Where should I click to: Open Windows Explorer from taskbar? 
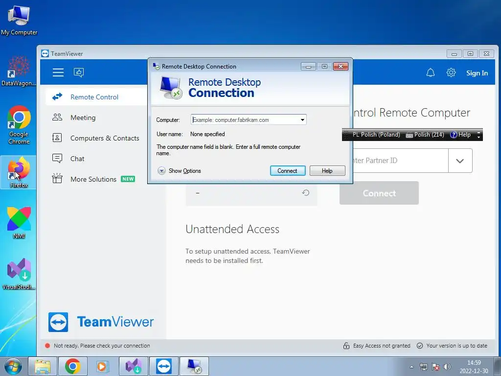(43, 366)
